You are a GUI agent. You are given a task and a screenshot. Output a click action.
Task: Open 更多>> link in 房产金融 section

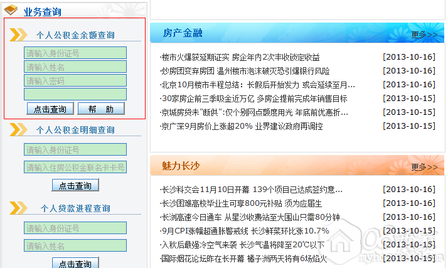[x=424, y=35]
